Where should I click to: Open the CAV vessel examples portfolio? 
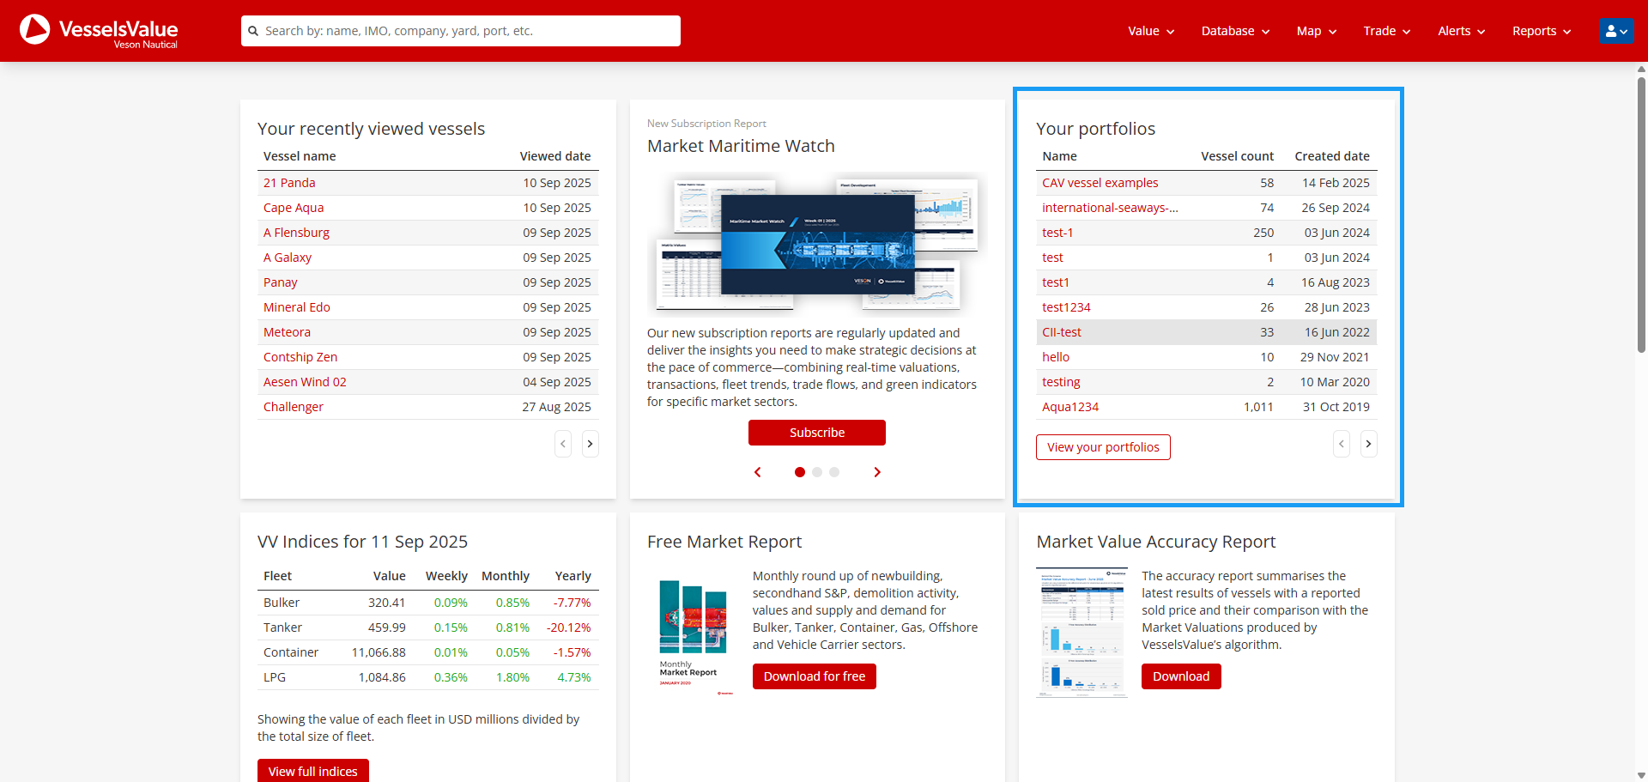click(1100, 183)
